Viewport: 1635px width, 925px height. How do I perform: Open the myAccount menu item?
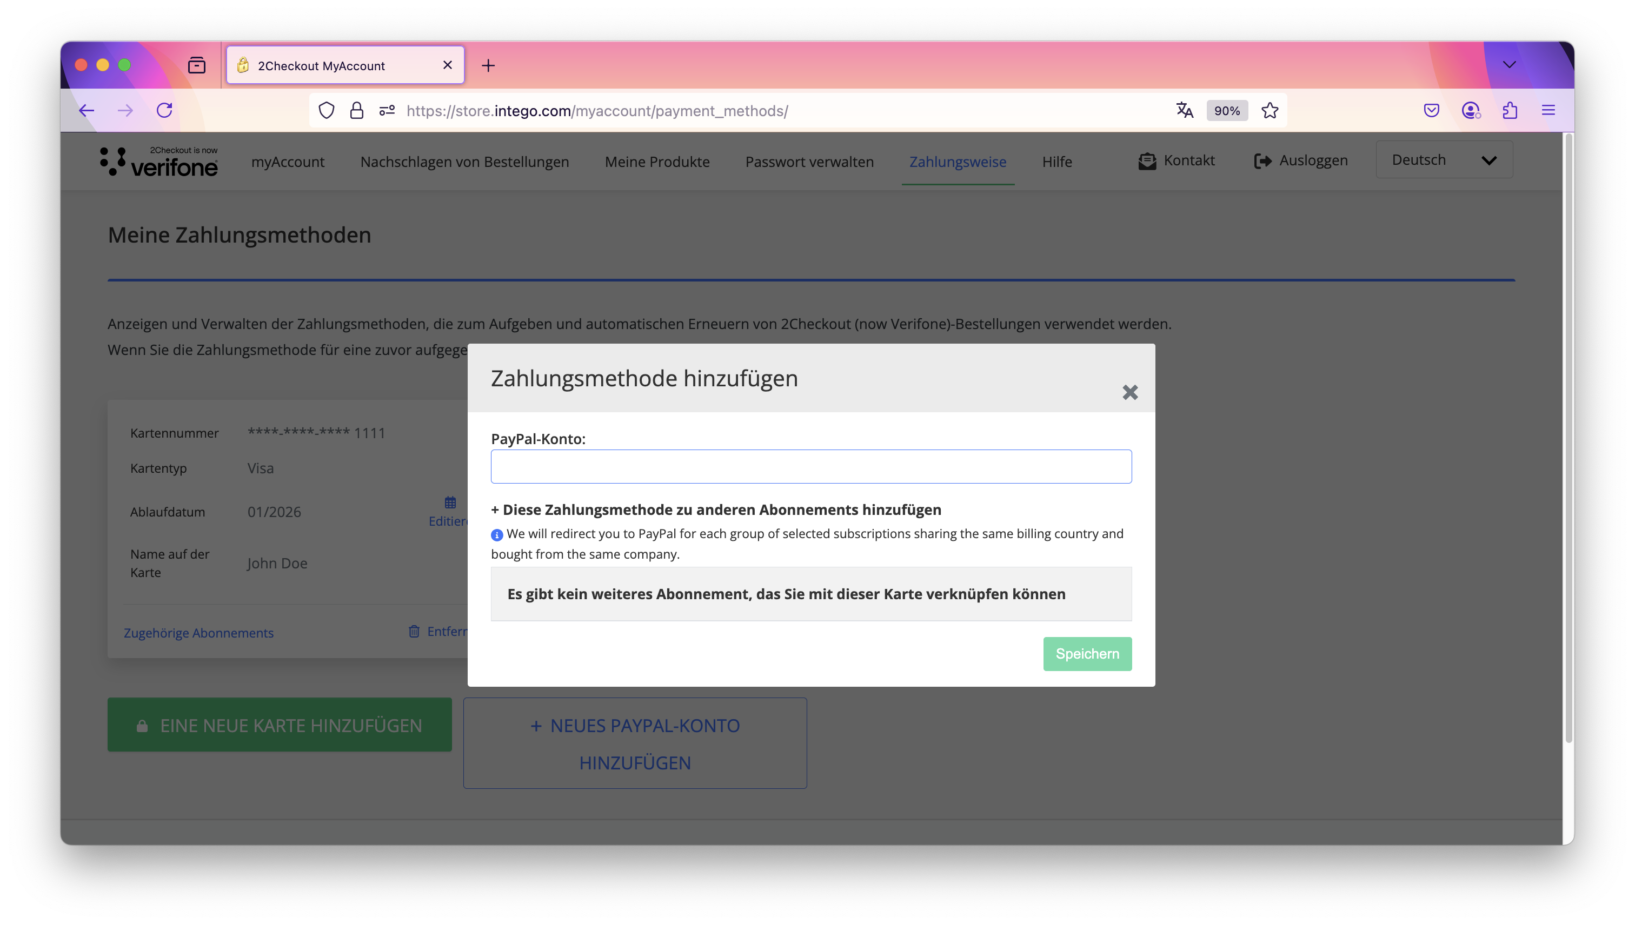coord(287,162)
